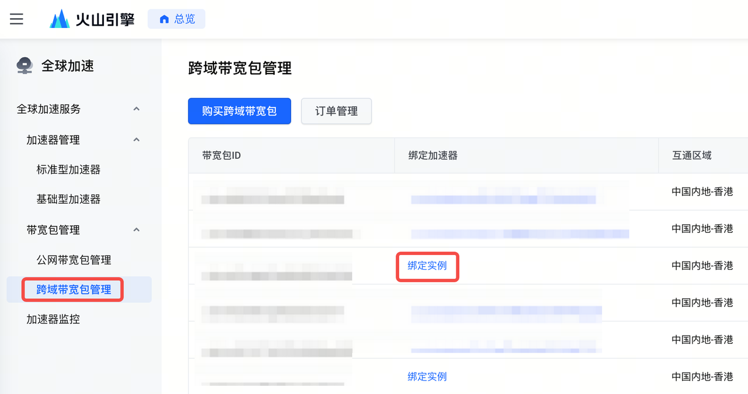Collapse the 全球加速服务 section
Screen dimensions: 748x394
tap(136, 109)
